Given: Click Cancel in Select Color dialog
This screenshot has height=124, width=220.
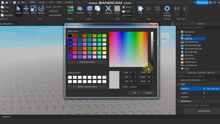Looking at the screenshot, I should 148,93.
